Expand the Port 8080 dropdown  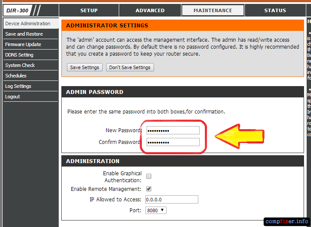(x=156, y=210)
